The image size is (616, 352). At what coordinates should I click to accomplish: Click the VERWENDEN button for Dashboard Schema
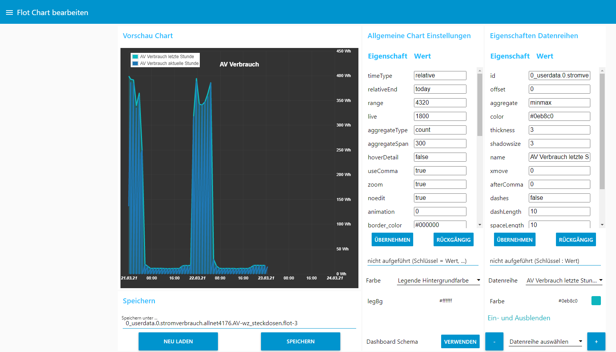point(460,341)
